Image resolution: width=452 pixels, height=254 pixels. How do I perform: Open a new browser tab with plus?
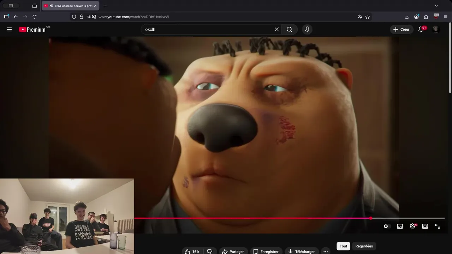(x=105, y=6)
